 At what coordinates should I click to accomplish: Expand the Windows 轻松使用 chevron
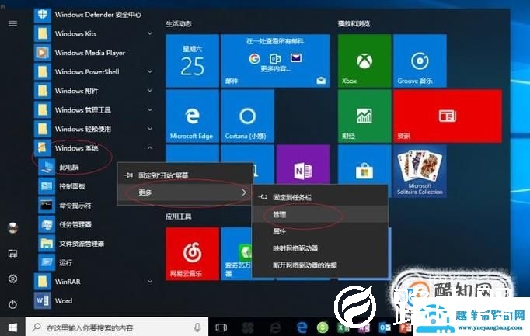(x=150, y=129)
